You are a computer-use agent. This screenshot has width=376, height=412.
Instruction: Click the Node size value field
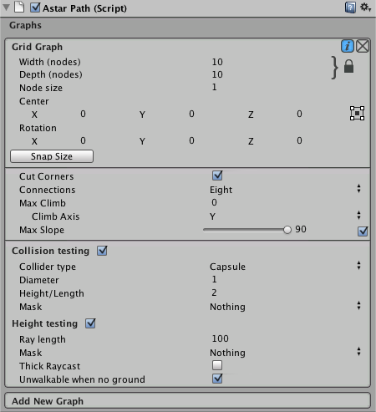tap(284, 88)
